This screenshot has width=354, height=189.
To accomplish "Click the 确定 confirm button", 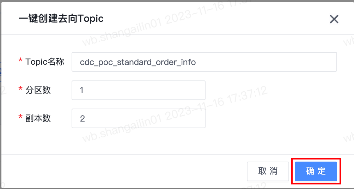I will pos(316,171).
